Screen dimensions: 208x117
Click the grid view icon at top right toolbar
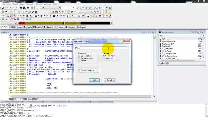coord(110,8)
